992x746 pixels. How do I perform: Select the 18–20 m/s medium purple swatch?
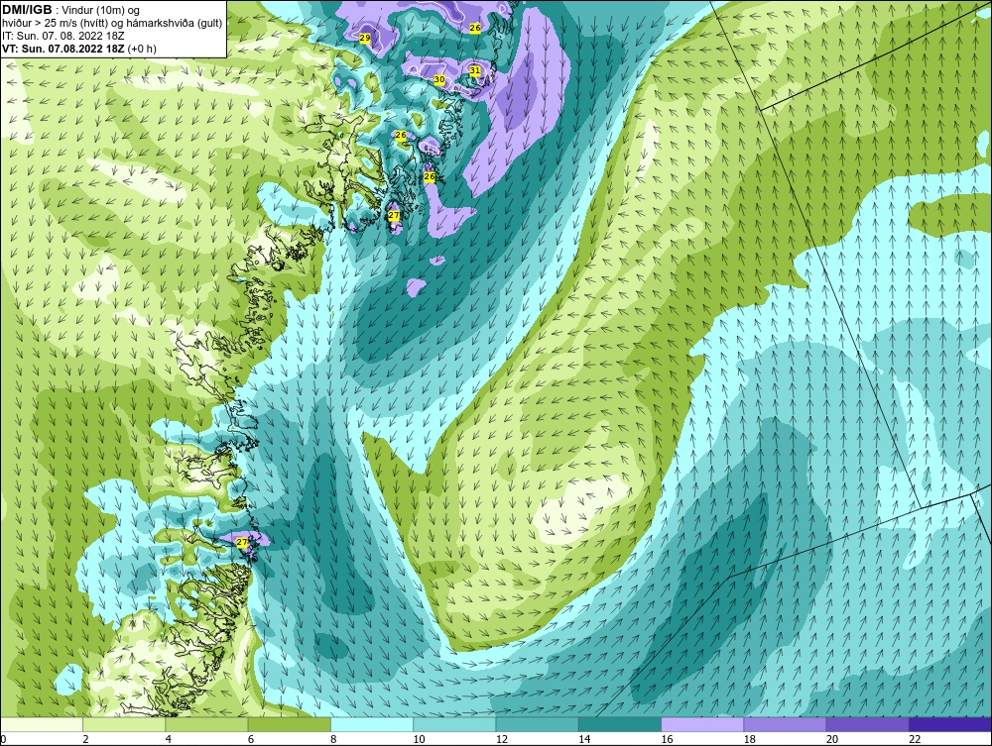(785, 724)
